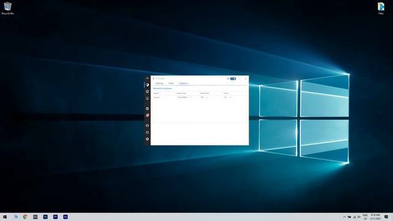Open the Files desktop icon
This screenshot has width=393, height=221.
pos(381,8)
